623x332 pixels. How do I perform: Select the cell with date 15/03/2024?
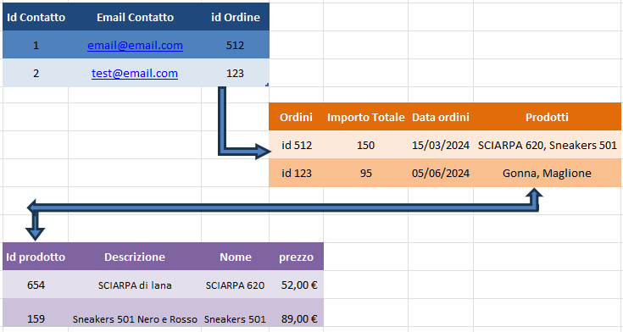click(x=441, y=145)
